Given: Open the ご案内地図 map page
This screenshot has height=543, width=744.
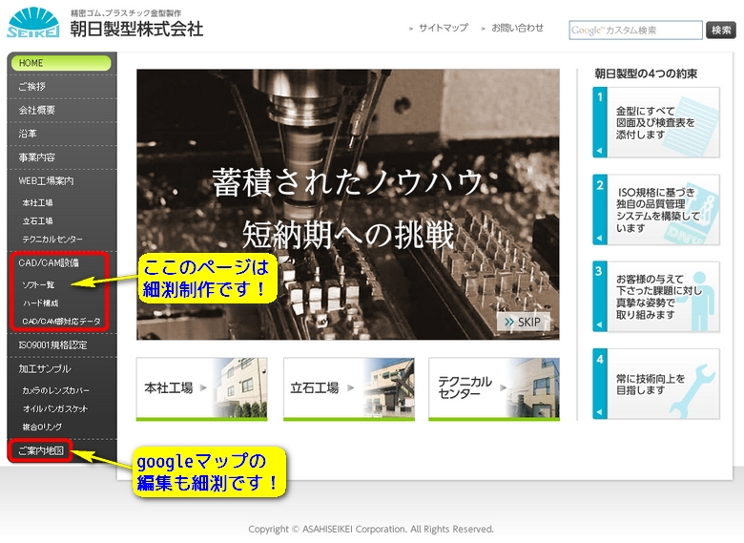Looking at the screenshot, I should click(41, 449).
